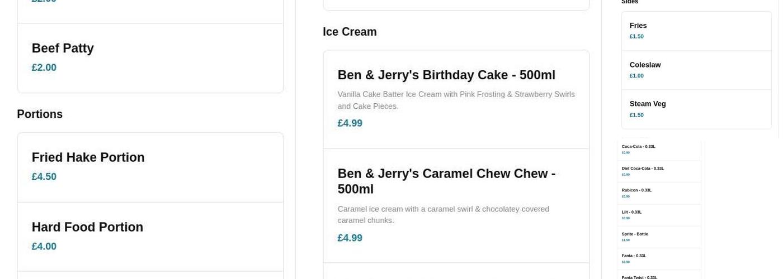Pick Fries from the Sides list

[696, 31]
